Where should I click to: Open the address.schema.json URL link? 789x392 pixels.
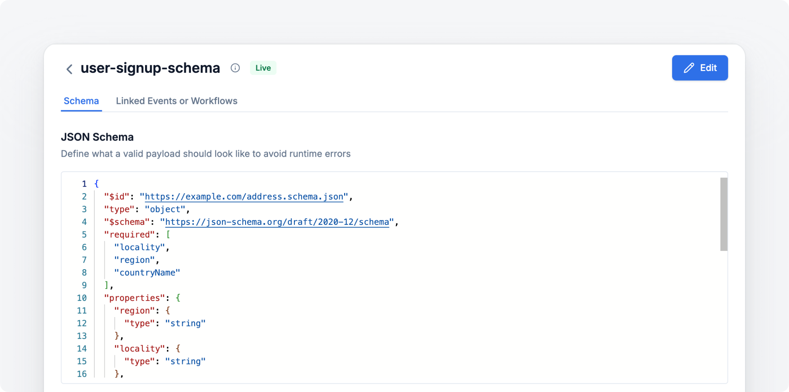244,197
